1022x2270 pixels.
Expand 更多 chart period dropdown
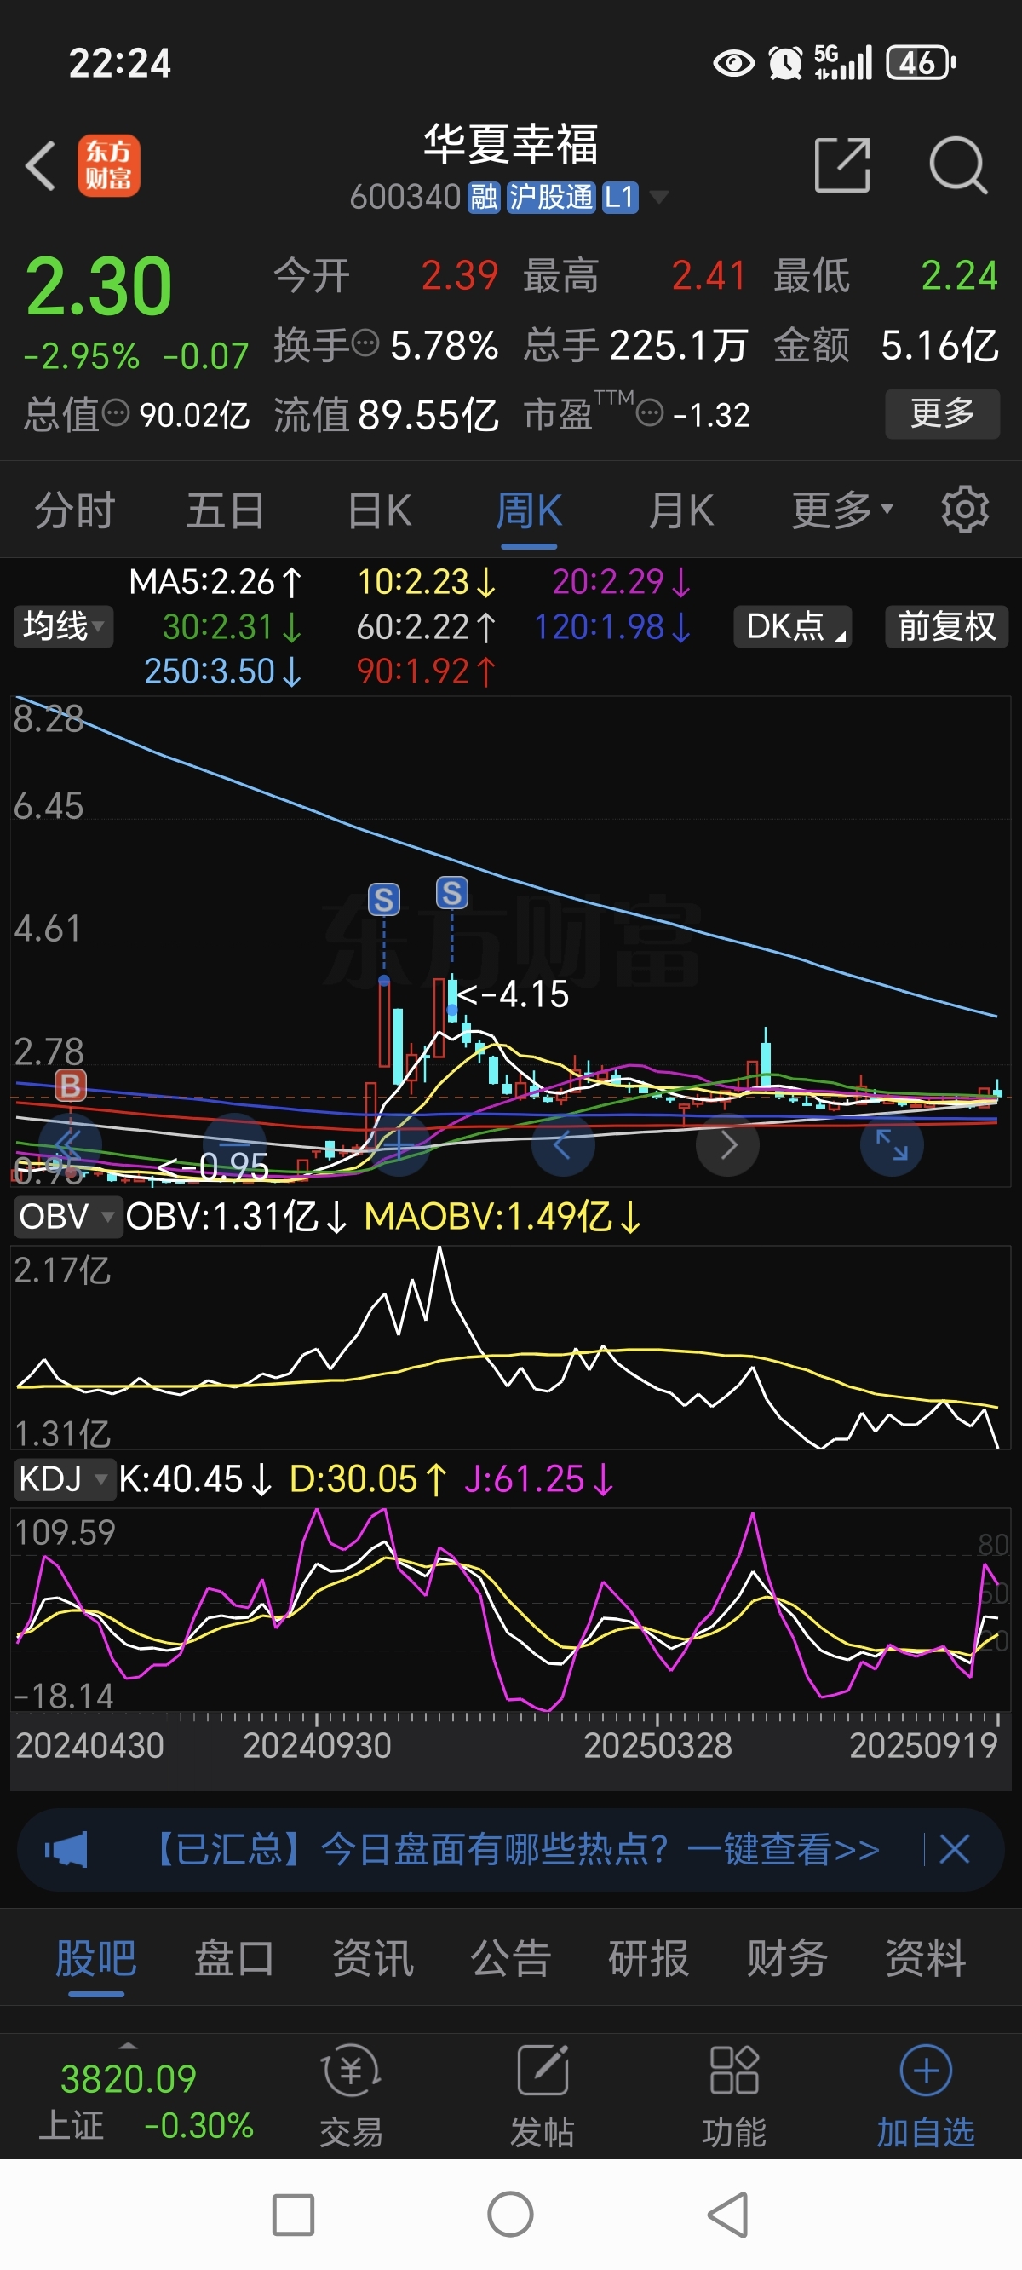tap(842, 510)
